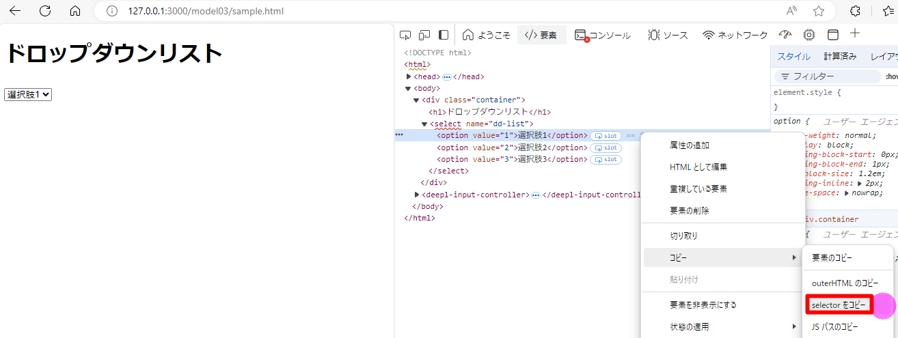Select JS パスのコピー in submenu
The width and height of the screenshot is (898, 338).
tap(834, 327)
